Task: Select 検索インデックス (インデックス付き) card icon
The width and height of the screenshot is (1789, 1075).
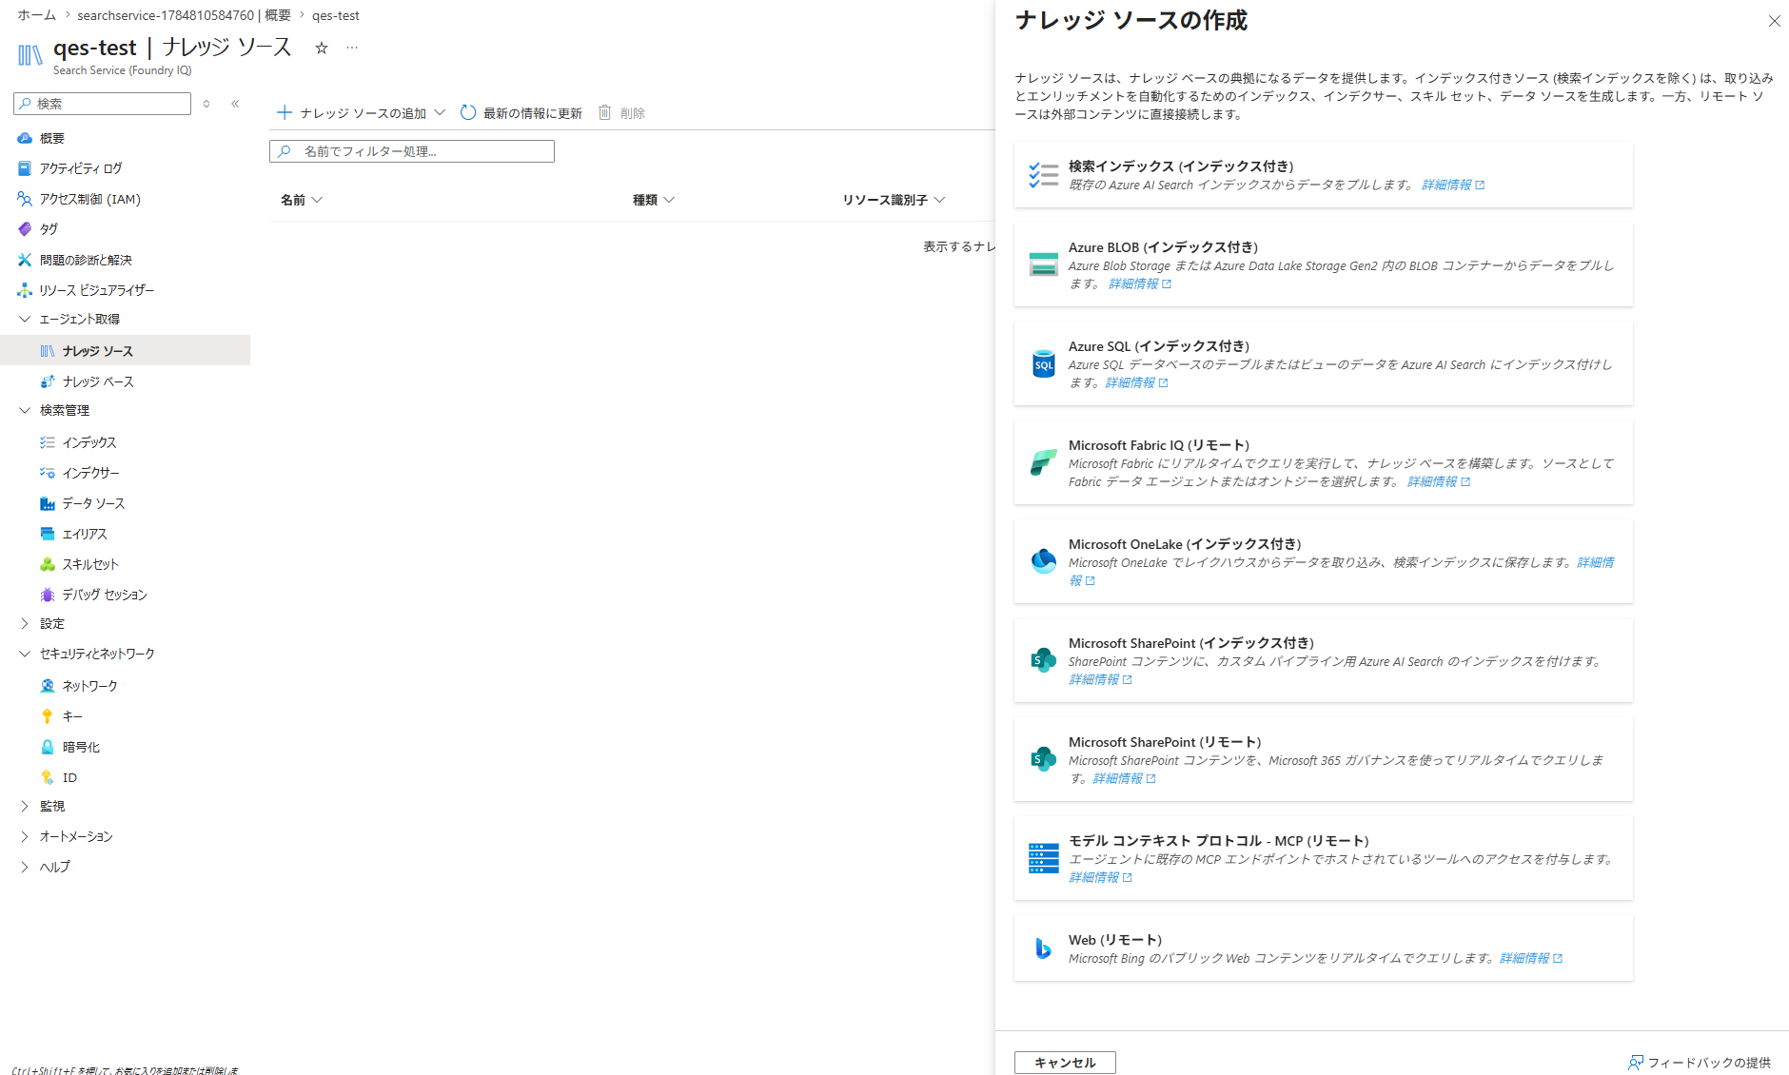Action: pyautogui.click(x=1043, y=175)
